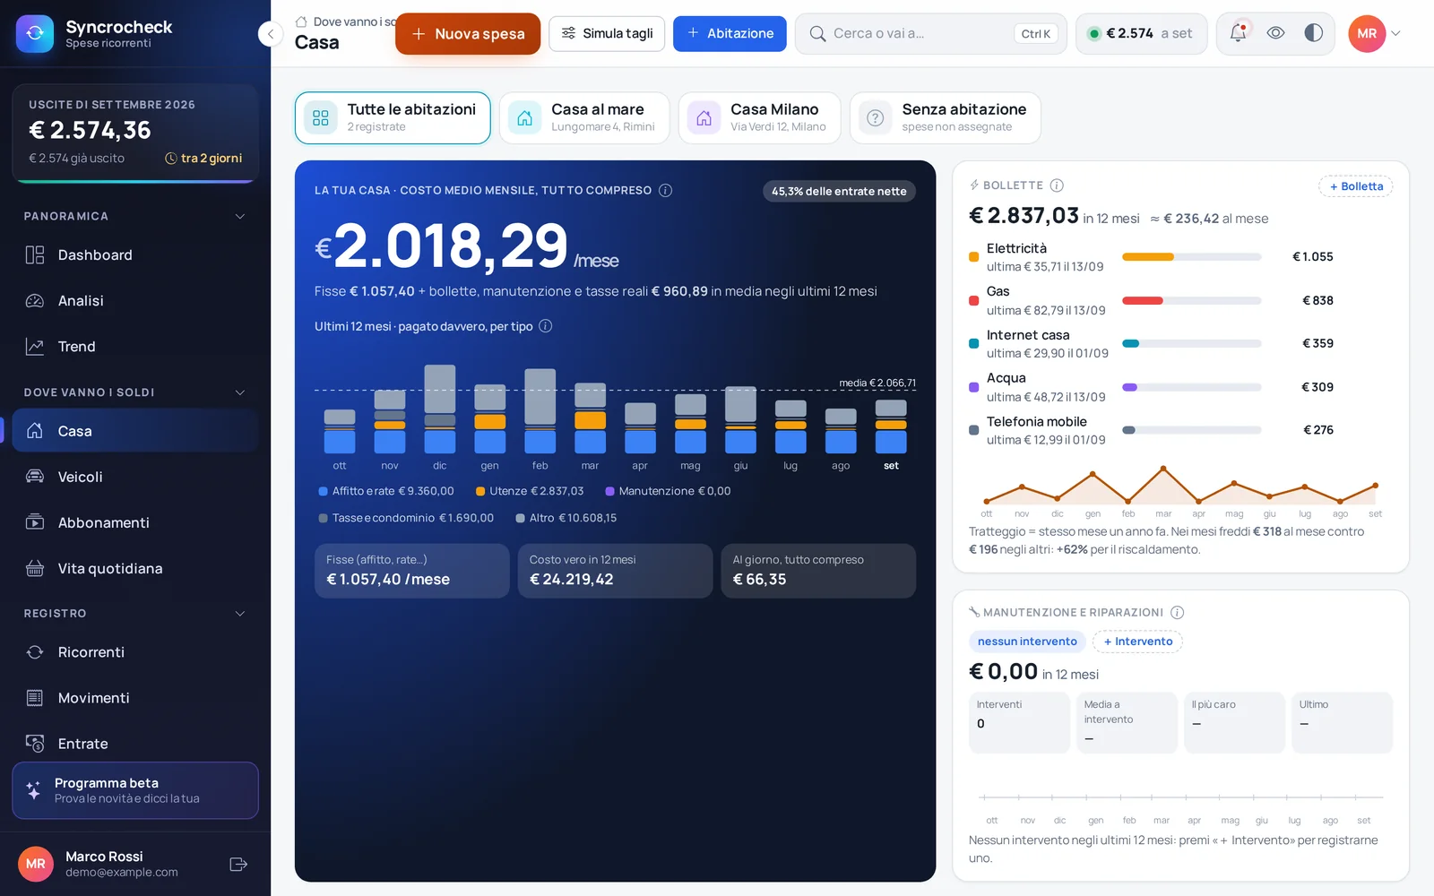Collapse the Registro section
Viewport: 1434px width, 896px height.
click(x=239, y=614)
